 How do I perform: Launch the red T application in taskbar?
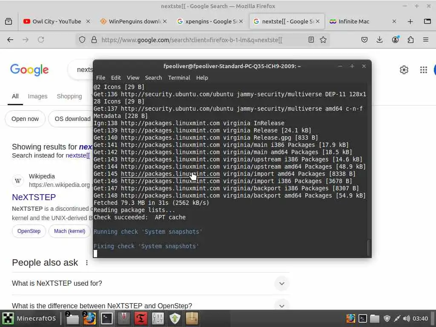(x=141, y=318)
